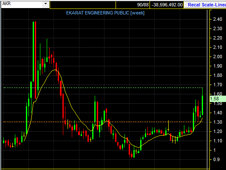Screen dimensions: 226x170
Task: Select the 1.58 current price label
Action: 218,99
